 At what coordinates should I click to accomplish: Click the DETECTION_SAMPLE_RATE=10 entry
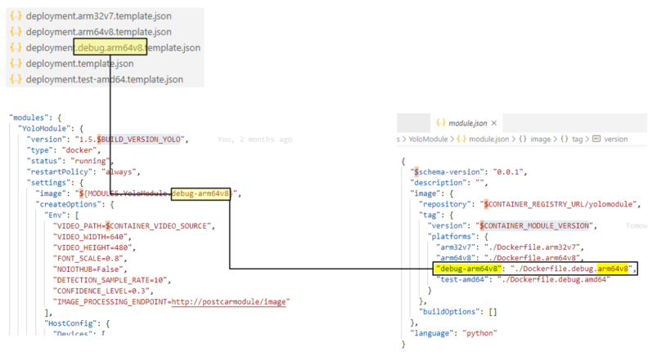click(111, 280)
